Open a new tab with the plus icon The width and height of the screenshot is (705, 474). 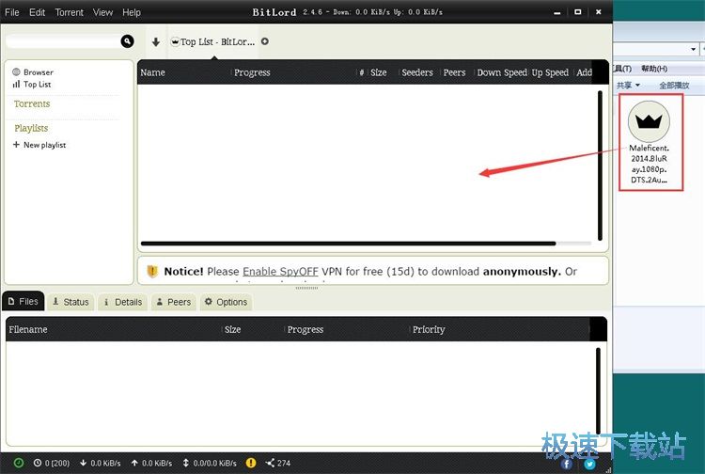pyautogui.click(x=265, y=41)
